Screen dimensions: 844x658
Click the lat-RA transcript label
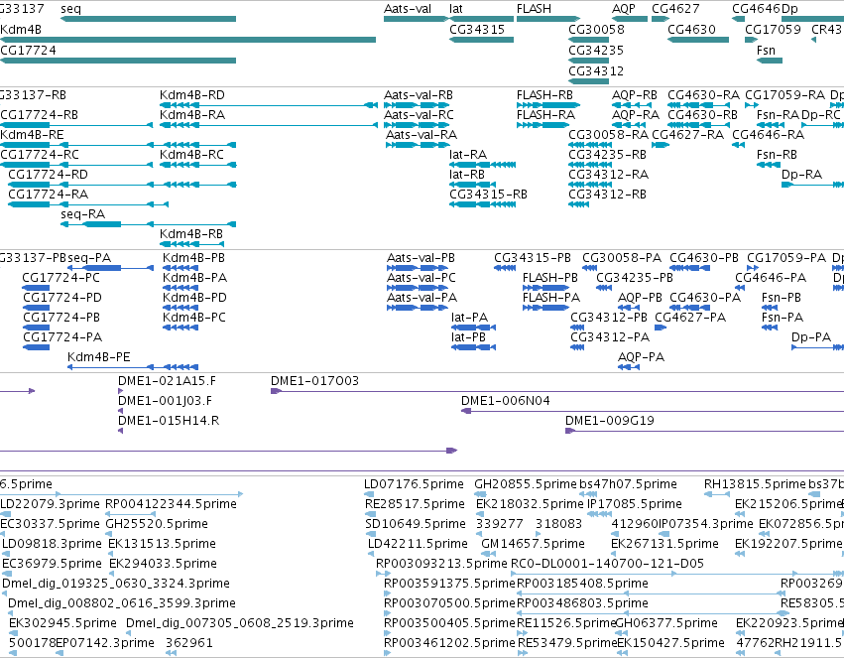click(x=468, y=155)
